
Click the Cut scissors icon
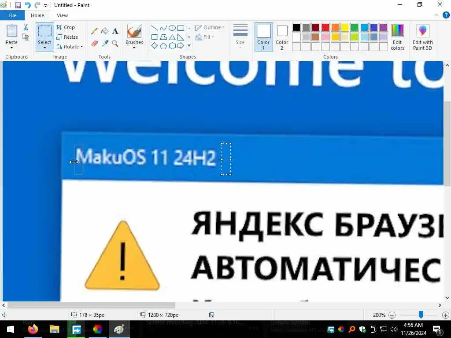(x=26, y=27)
